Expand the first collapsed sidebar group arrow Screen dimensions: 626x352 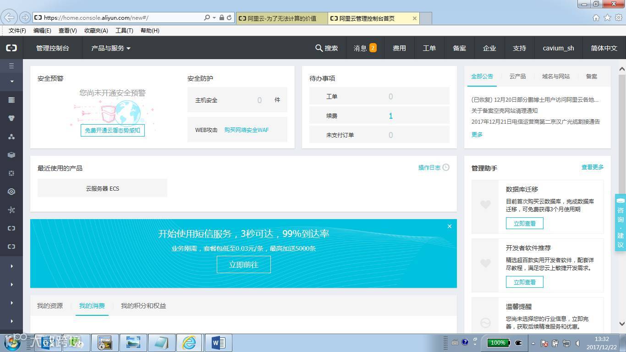click(x=11, y=266)
